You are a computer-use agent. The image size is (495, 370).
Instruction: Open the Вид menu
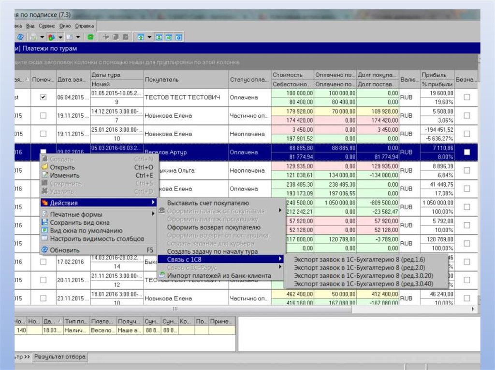[30, 26]
